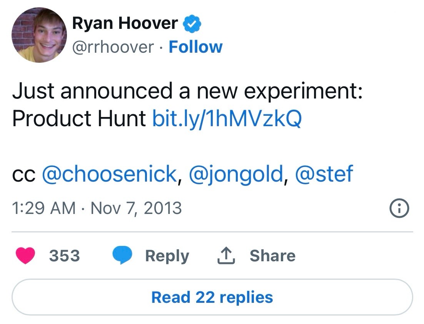This screenshot has height=324, width=424.
Task: Open the 1:29 AM Nov 7, 2013 timestamp
Action: (97, 208)
